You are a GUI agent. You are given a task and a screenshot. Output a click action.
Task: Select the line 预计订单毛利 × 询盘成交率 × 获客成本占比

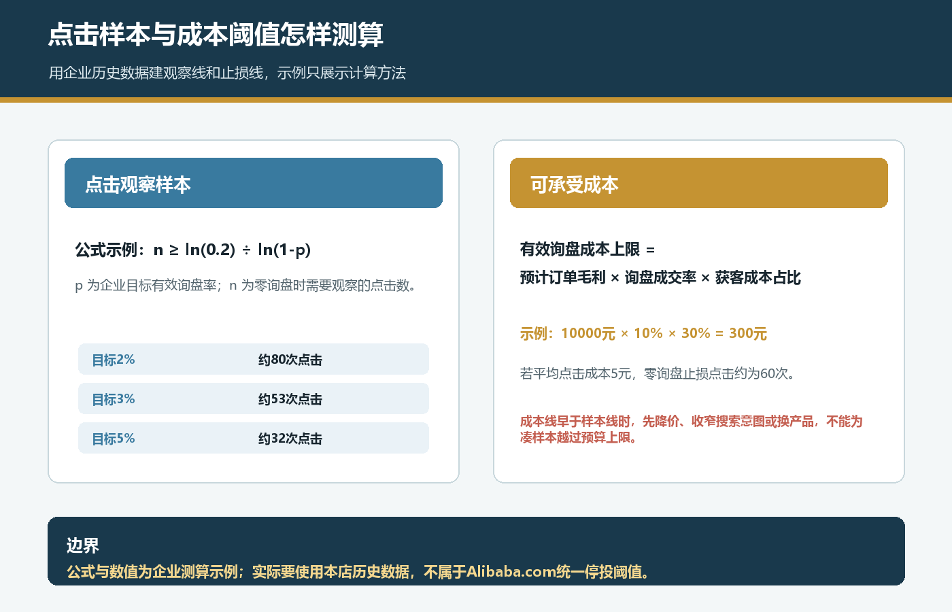point(660,277)
